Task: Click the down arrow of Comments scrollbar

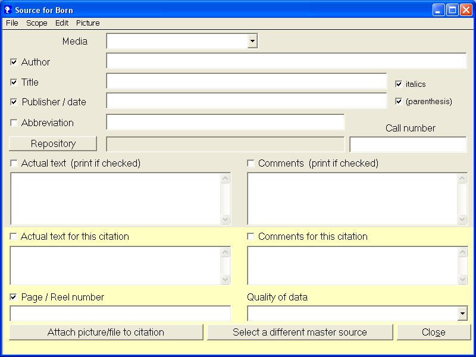Action: [x=462, y=219]
